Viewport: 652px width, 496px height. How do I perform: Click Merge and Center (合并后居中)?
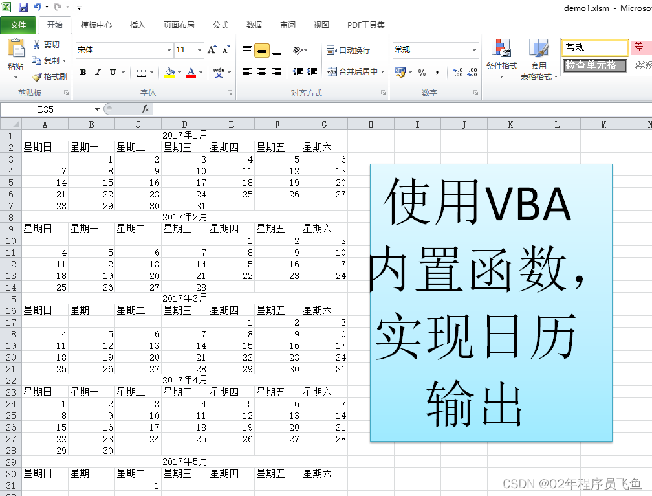tap(352, 72)
